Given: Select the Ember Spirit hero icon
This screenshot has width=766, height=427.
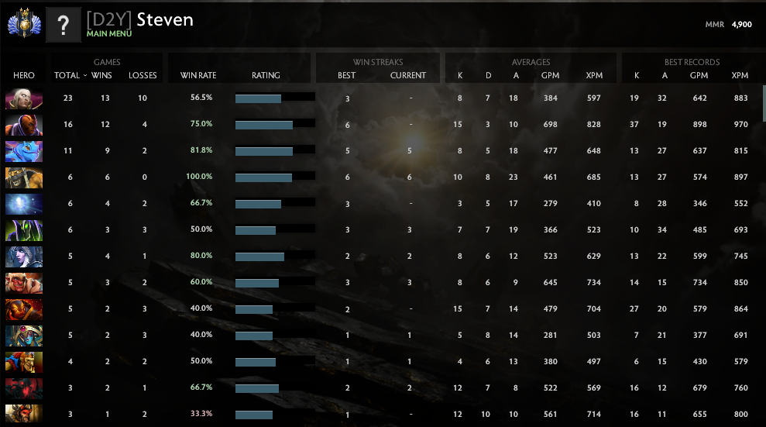Looking at the screenshot, I should pyautogui.click(x=24, y=309).
